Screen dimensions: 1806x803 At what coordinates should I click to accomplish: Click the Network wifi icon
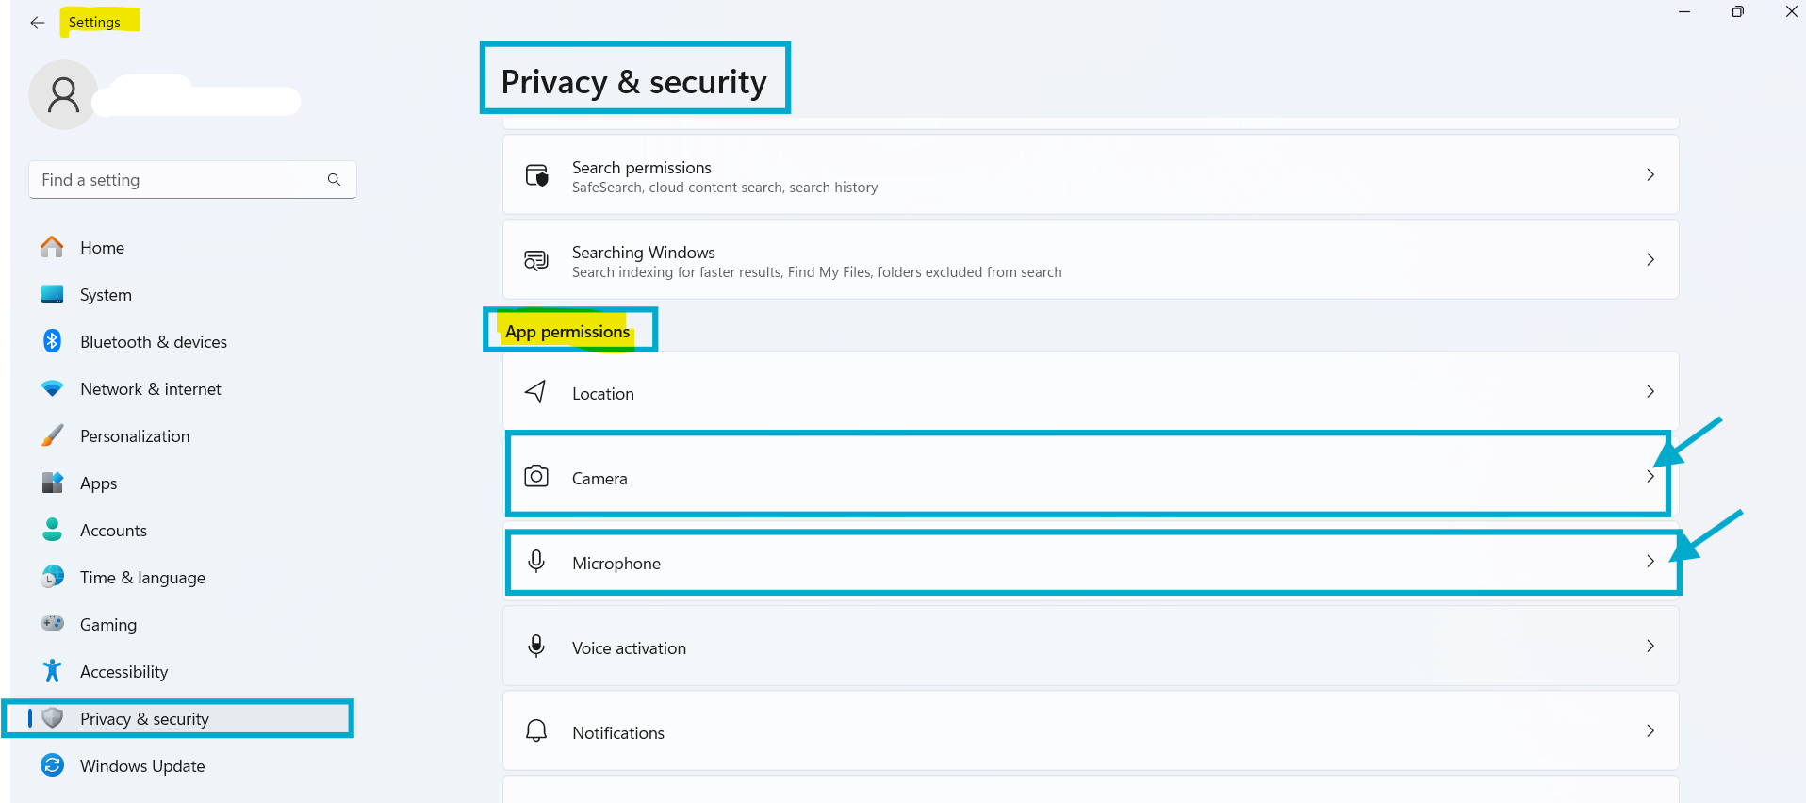point(53,388)
